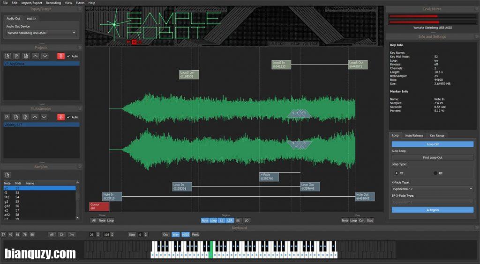The image size is (480, 264).
Task: Open the Recording menu
Action: [53, 3]
